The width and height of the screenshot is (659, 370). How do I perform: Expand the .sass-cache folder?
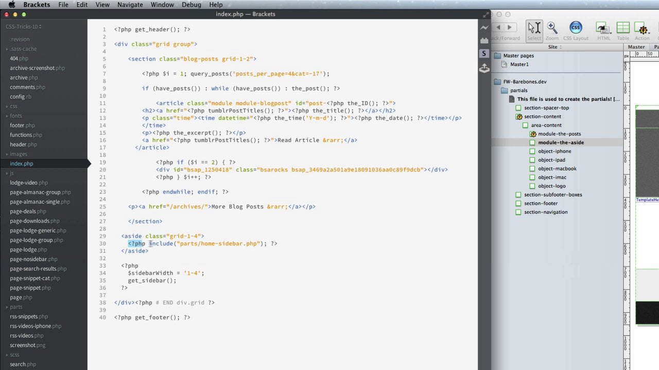click(x=23, y=49)
